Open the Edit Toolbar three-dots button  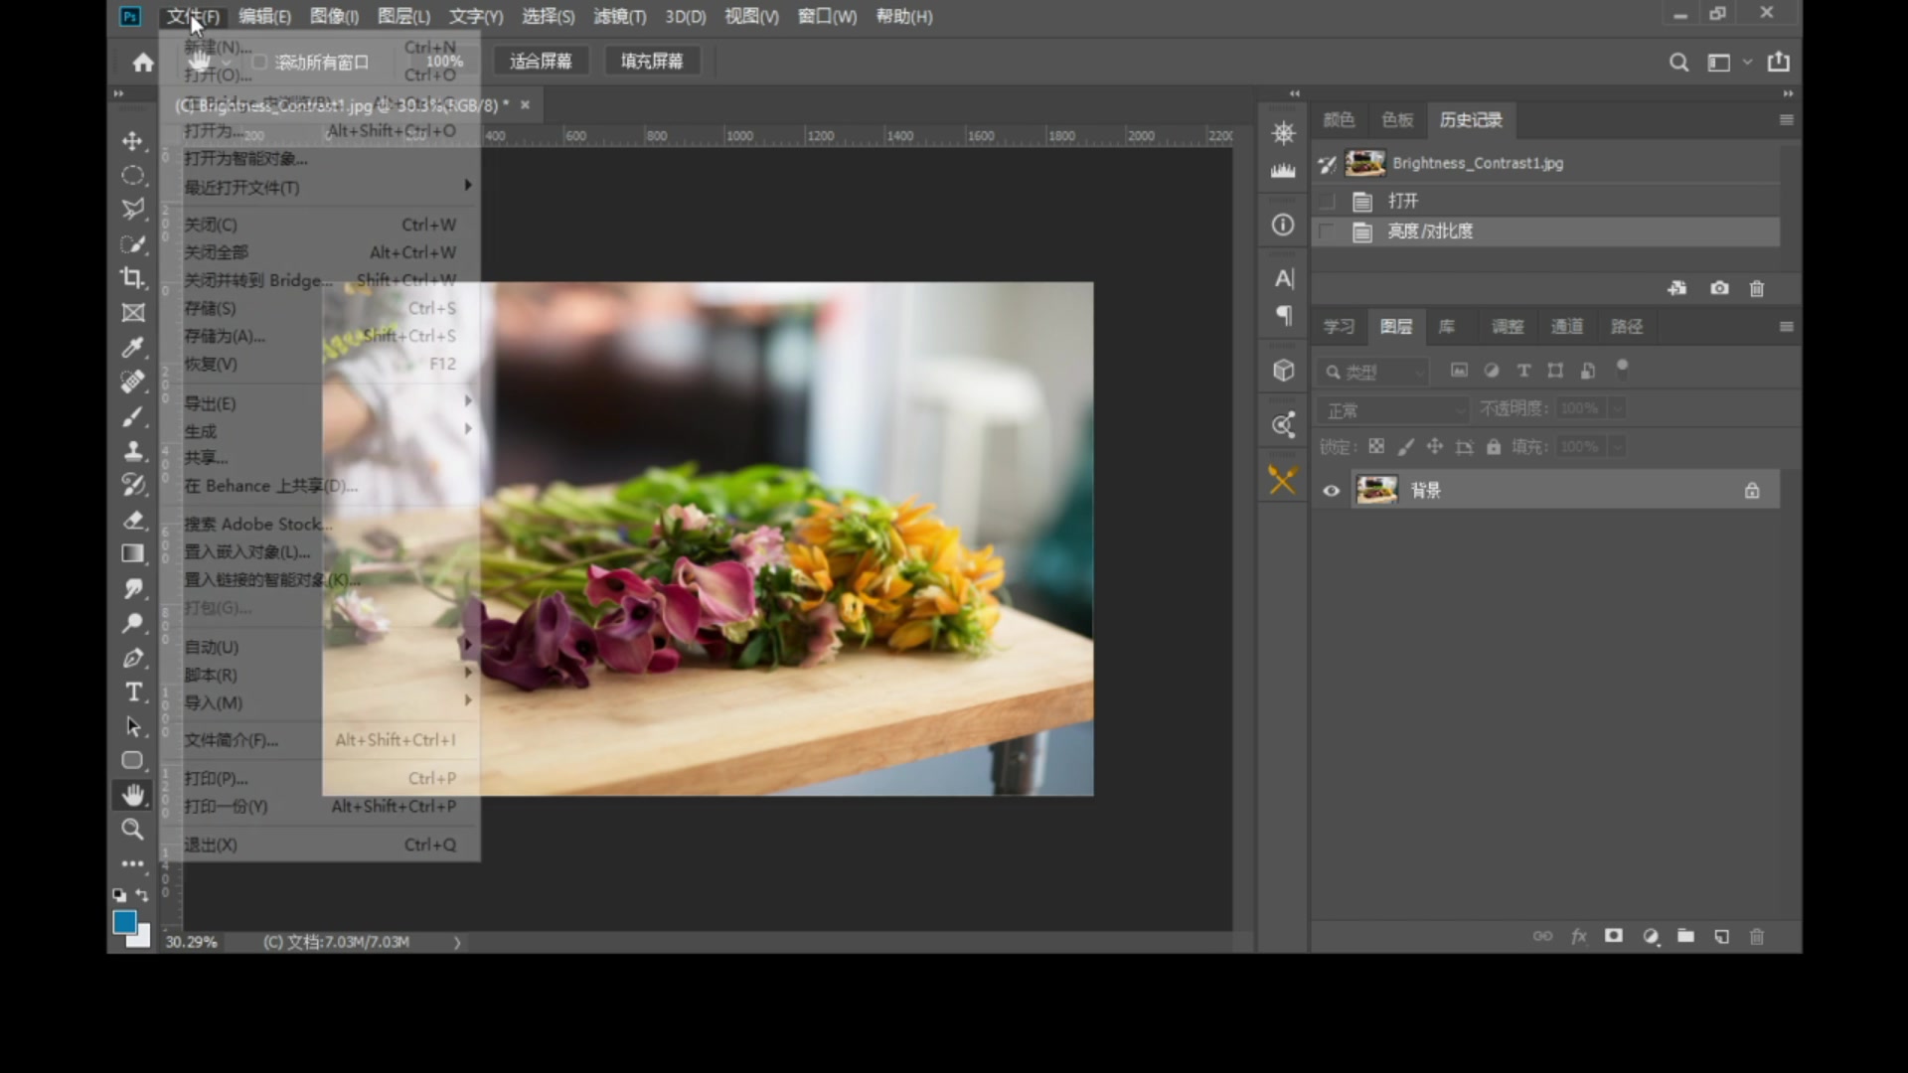(x=132, y=863)
